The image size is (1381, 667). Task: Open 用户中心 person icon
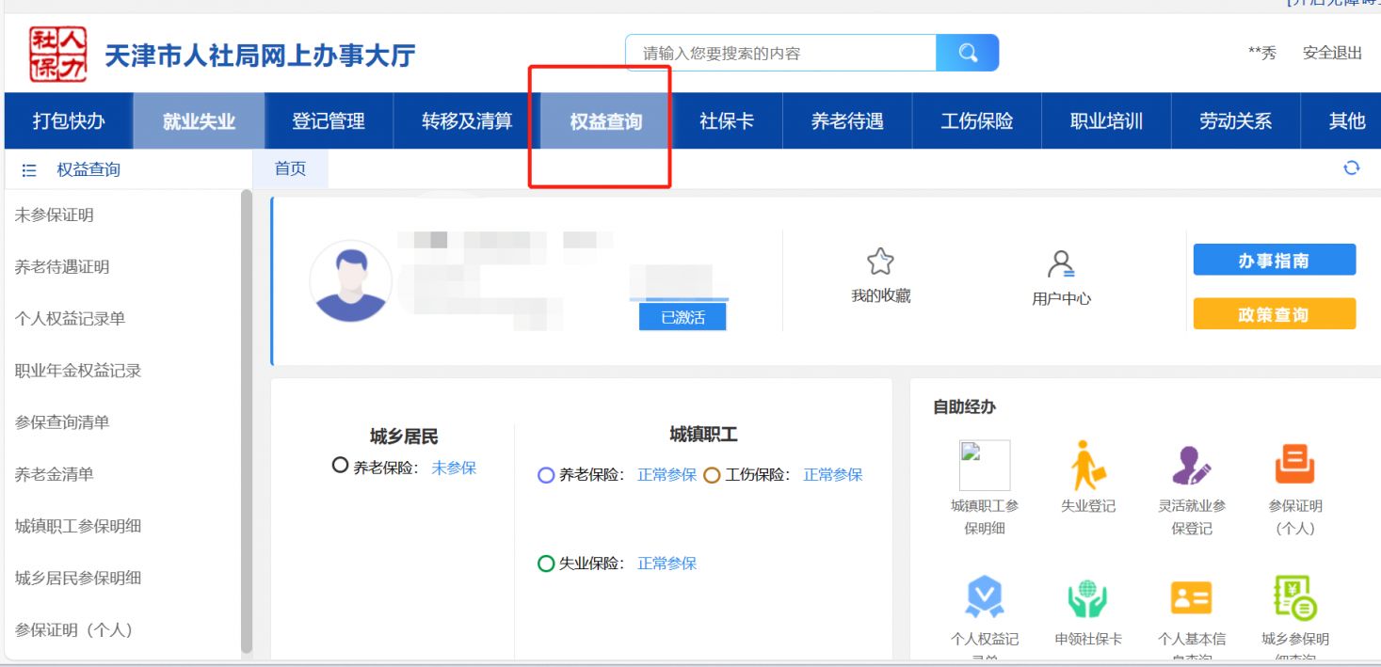click(x=1061, y=264)
